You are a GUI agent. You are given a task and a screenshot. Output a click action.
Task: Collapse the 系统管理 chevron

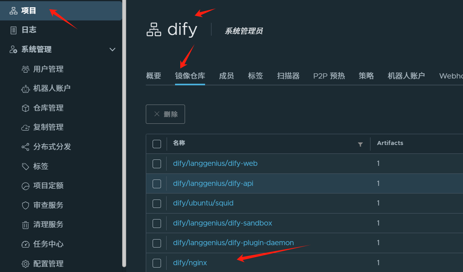click(x=112, y=49)
